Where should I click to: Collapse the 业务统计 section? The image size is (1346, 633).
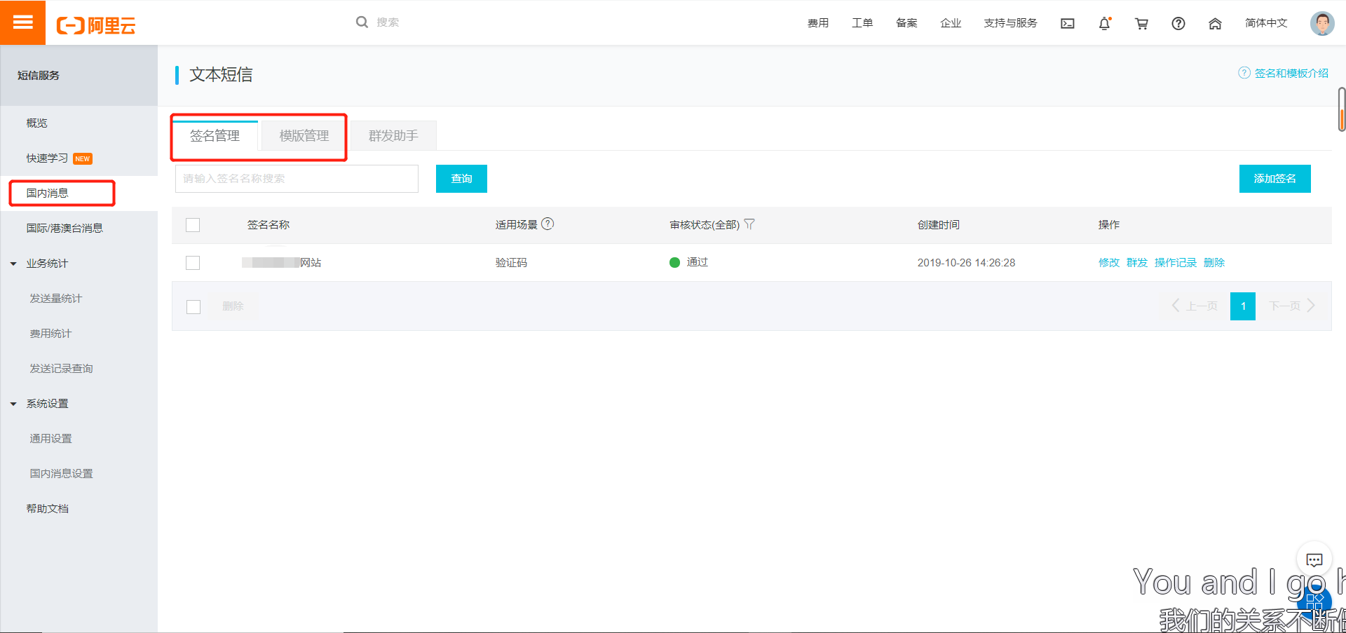point(13,264)
